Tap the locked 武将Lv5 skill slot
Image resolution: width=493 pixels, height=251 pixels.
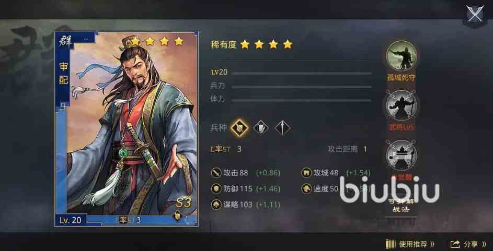[x=401, y=105]
